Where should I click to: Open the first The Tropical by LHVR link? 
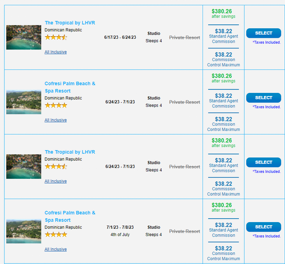coord(70,23)
